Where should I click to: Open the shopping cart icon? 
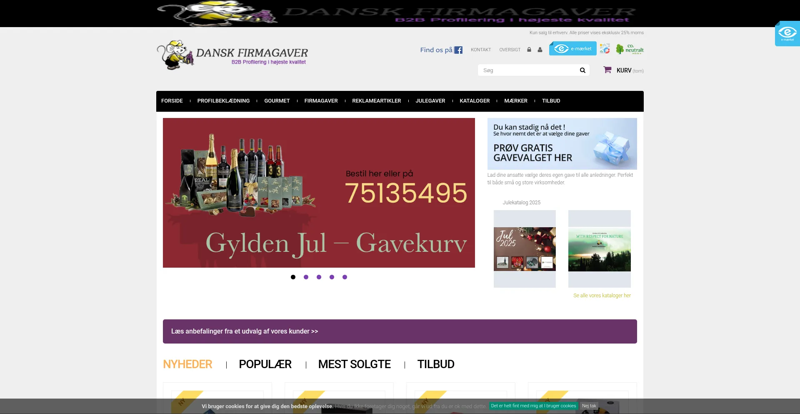pos(607,70)
